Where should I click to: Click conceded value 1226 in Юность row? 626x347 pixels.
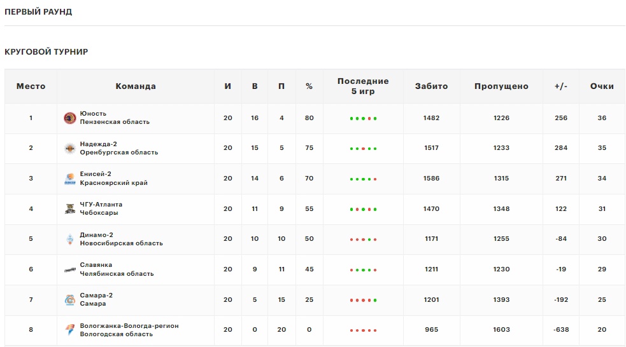click(501, 118)
